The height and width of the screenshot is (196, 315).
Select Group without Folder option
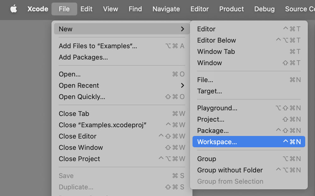coord(230,170)
